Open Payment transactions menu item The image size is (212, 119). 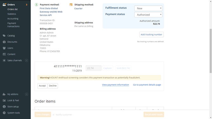click(13, 25)
